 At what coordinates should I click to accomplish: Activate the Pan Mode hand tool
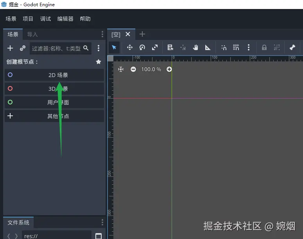tap(195, 47)
